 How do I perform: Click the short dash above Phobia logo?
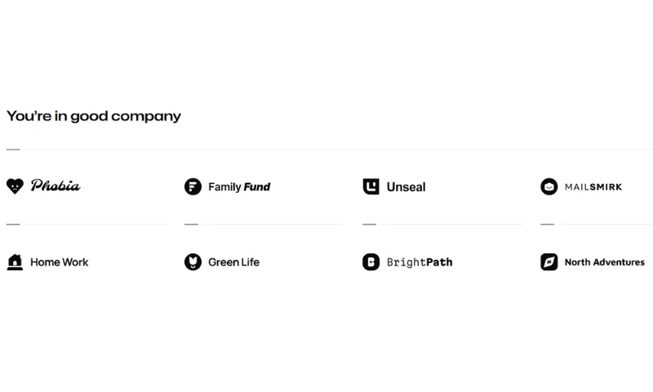click(x=13, y=149)
